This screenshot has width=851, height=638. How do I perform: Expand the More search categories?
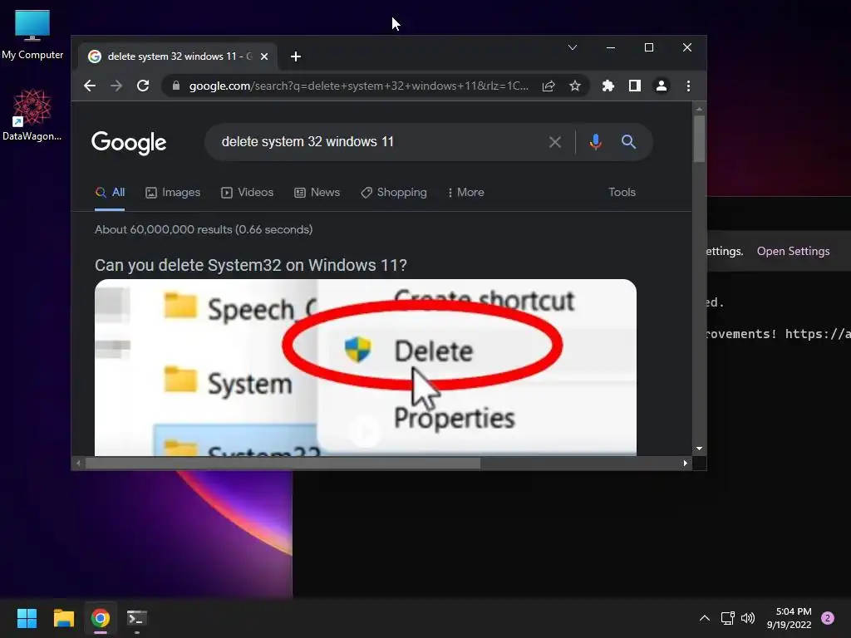tap(466, 193)
